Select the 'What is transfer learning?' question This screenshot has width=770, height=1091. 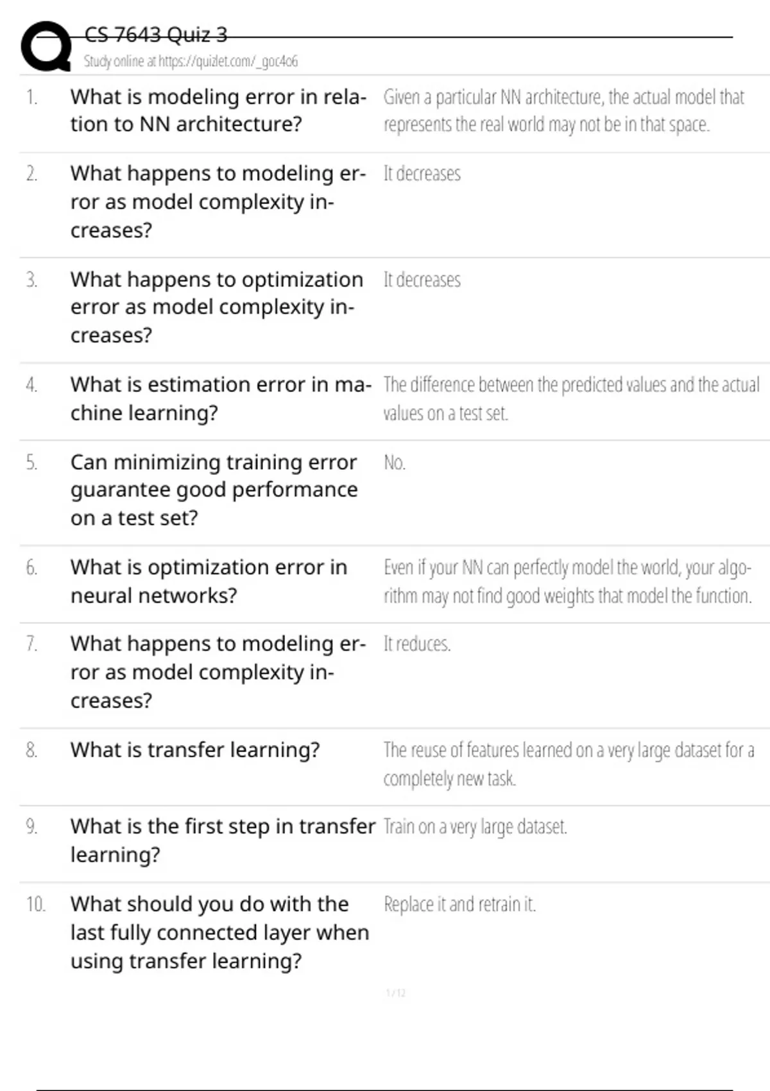coord(194,750)
